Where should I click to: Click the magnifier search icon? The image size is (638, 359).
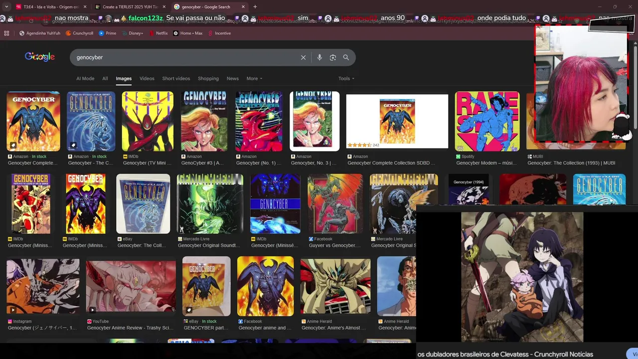click(346, 57)
